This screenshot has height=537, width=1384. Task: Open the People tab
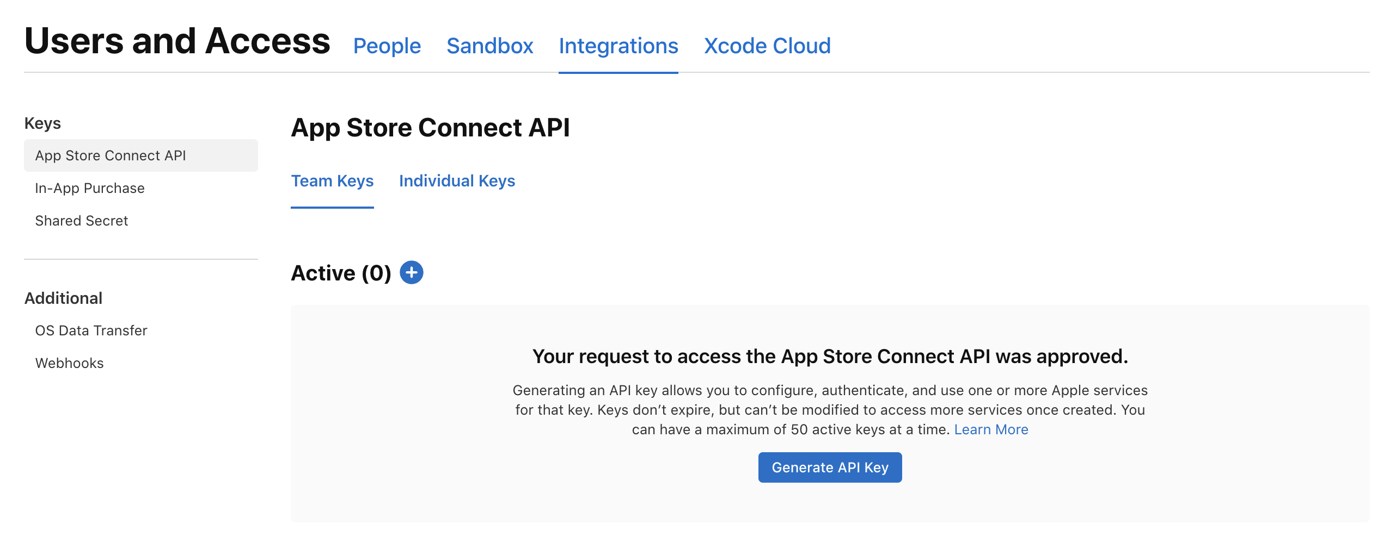tap(387, 46)
